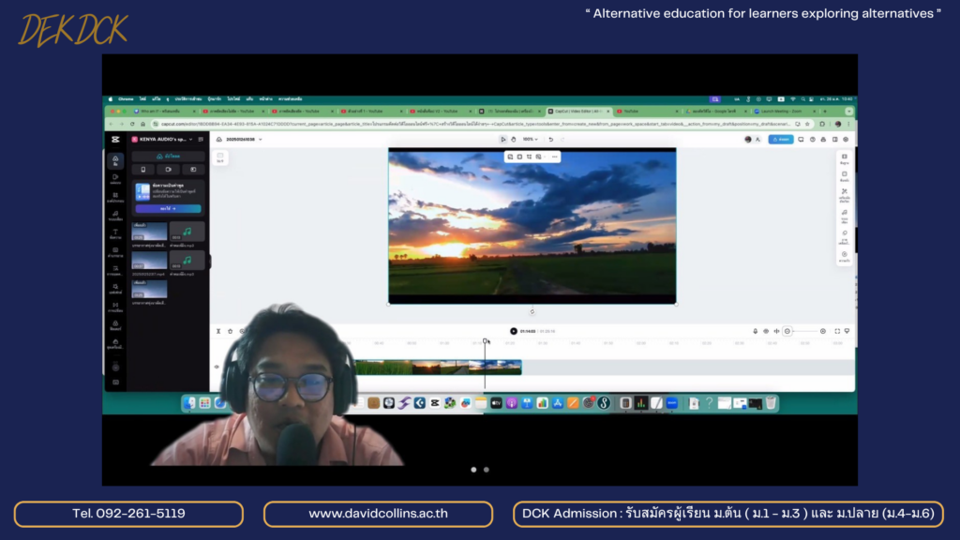Click the play button in the timeline

point(513,331)
